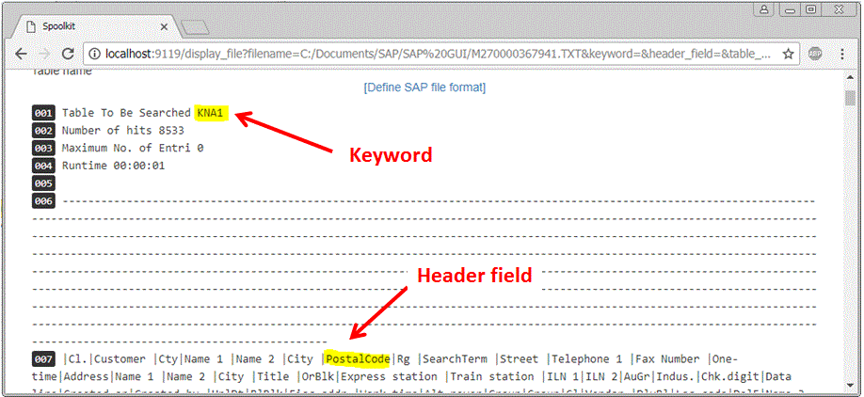This screenshot has height=397, width=864.
Task: Click 'Express station' header text
Action: 390,376
